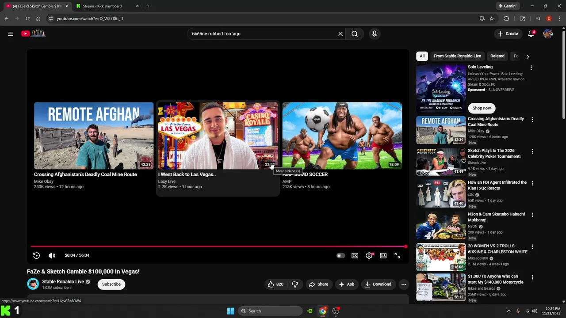Start voice search with the microphone

click(x=375, y=34)
